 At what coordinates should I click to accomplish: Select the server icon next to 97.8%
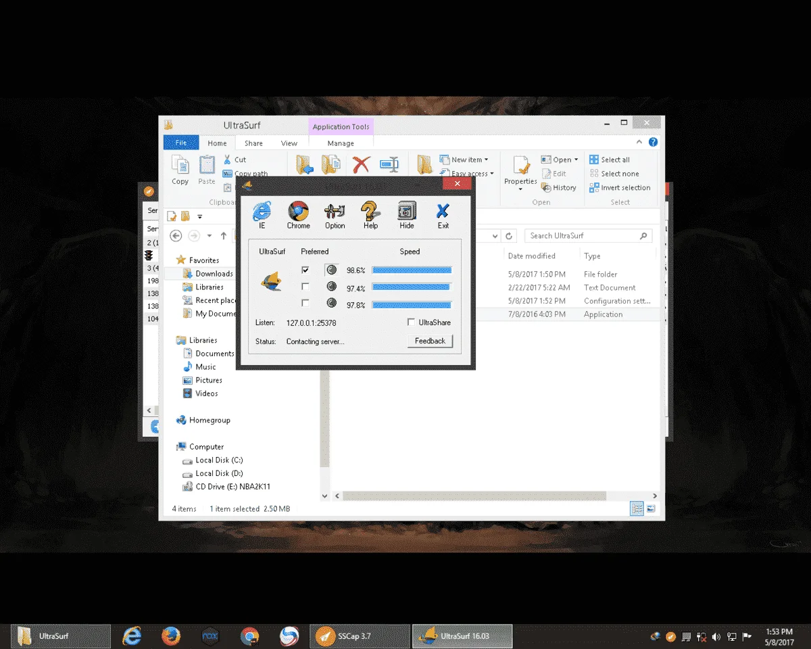click(331, 304)
